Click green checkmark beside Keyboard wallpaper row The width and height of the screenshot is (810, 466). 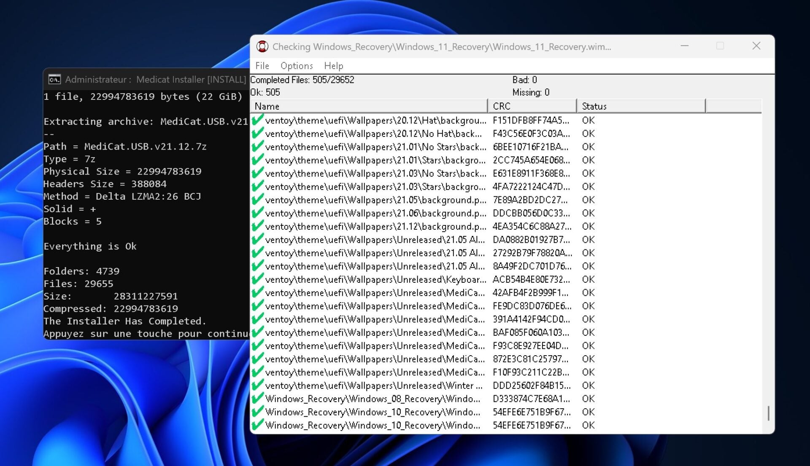tap(257, 279)
